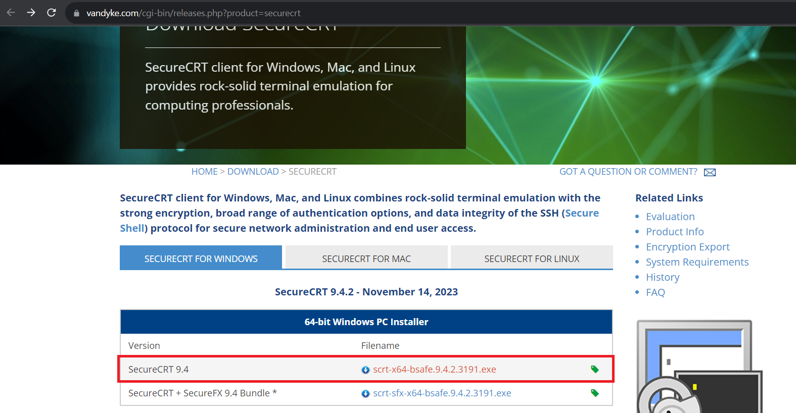This screenshot has width=796, height=413.
Task: Open Product Info related link
Action: (675, 232)
